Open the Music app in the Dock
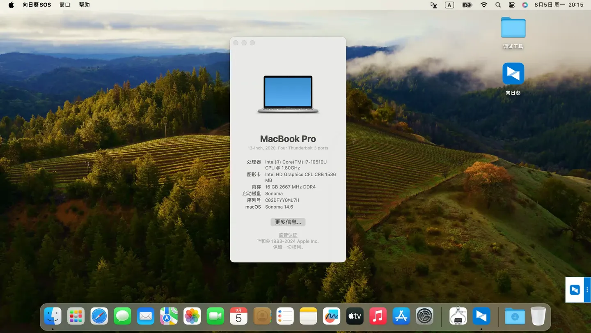The width and height of the screenshot is (591, 333). click(x=378, y=316)
